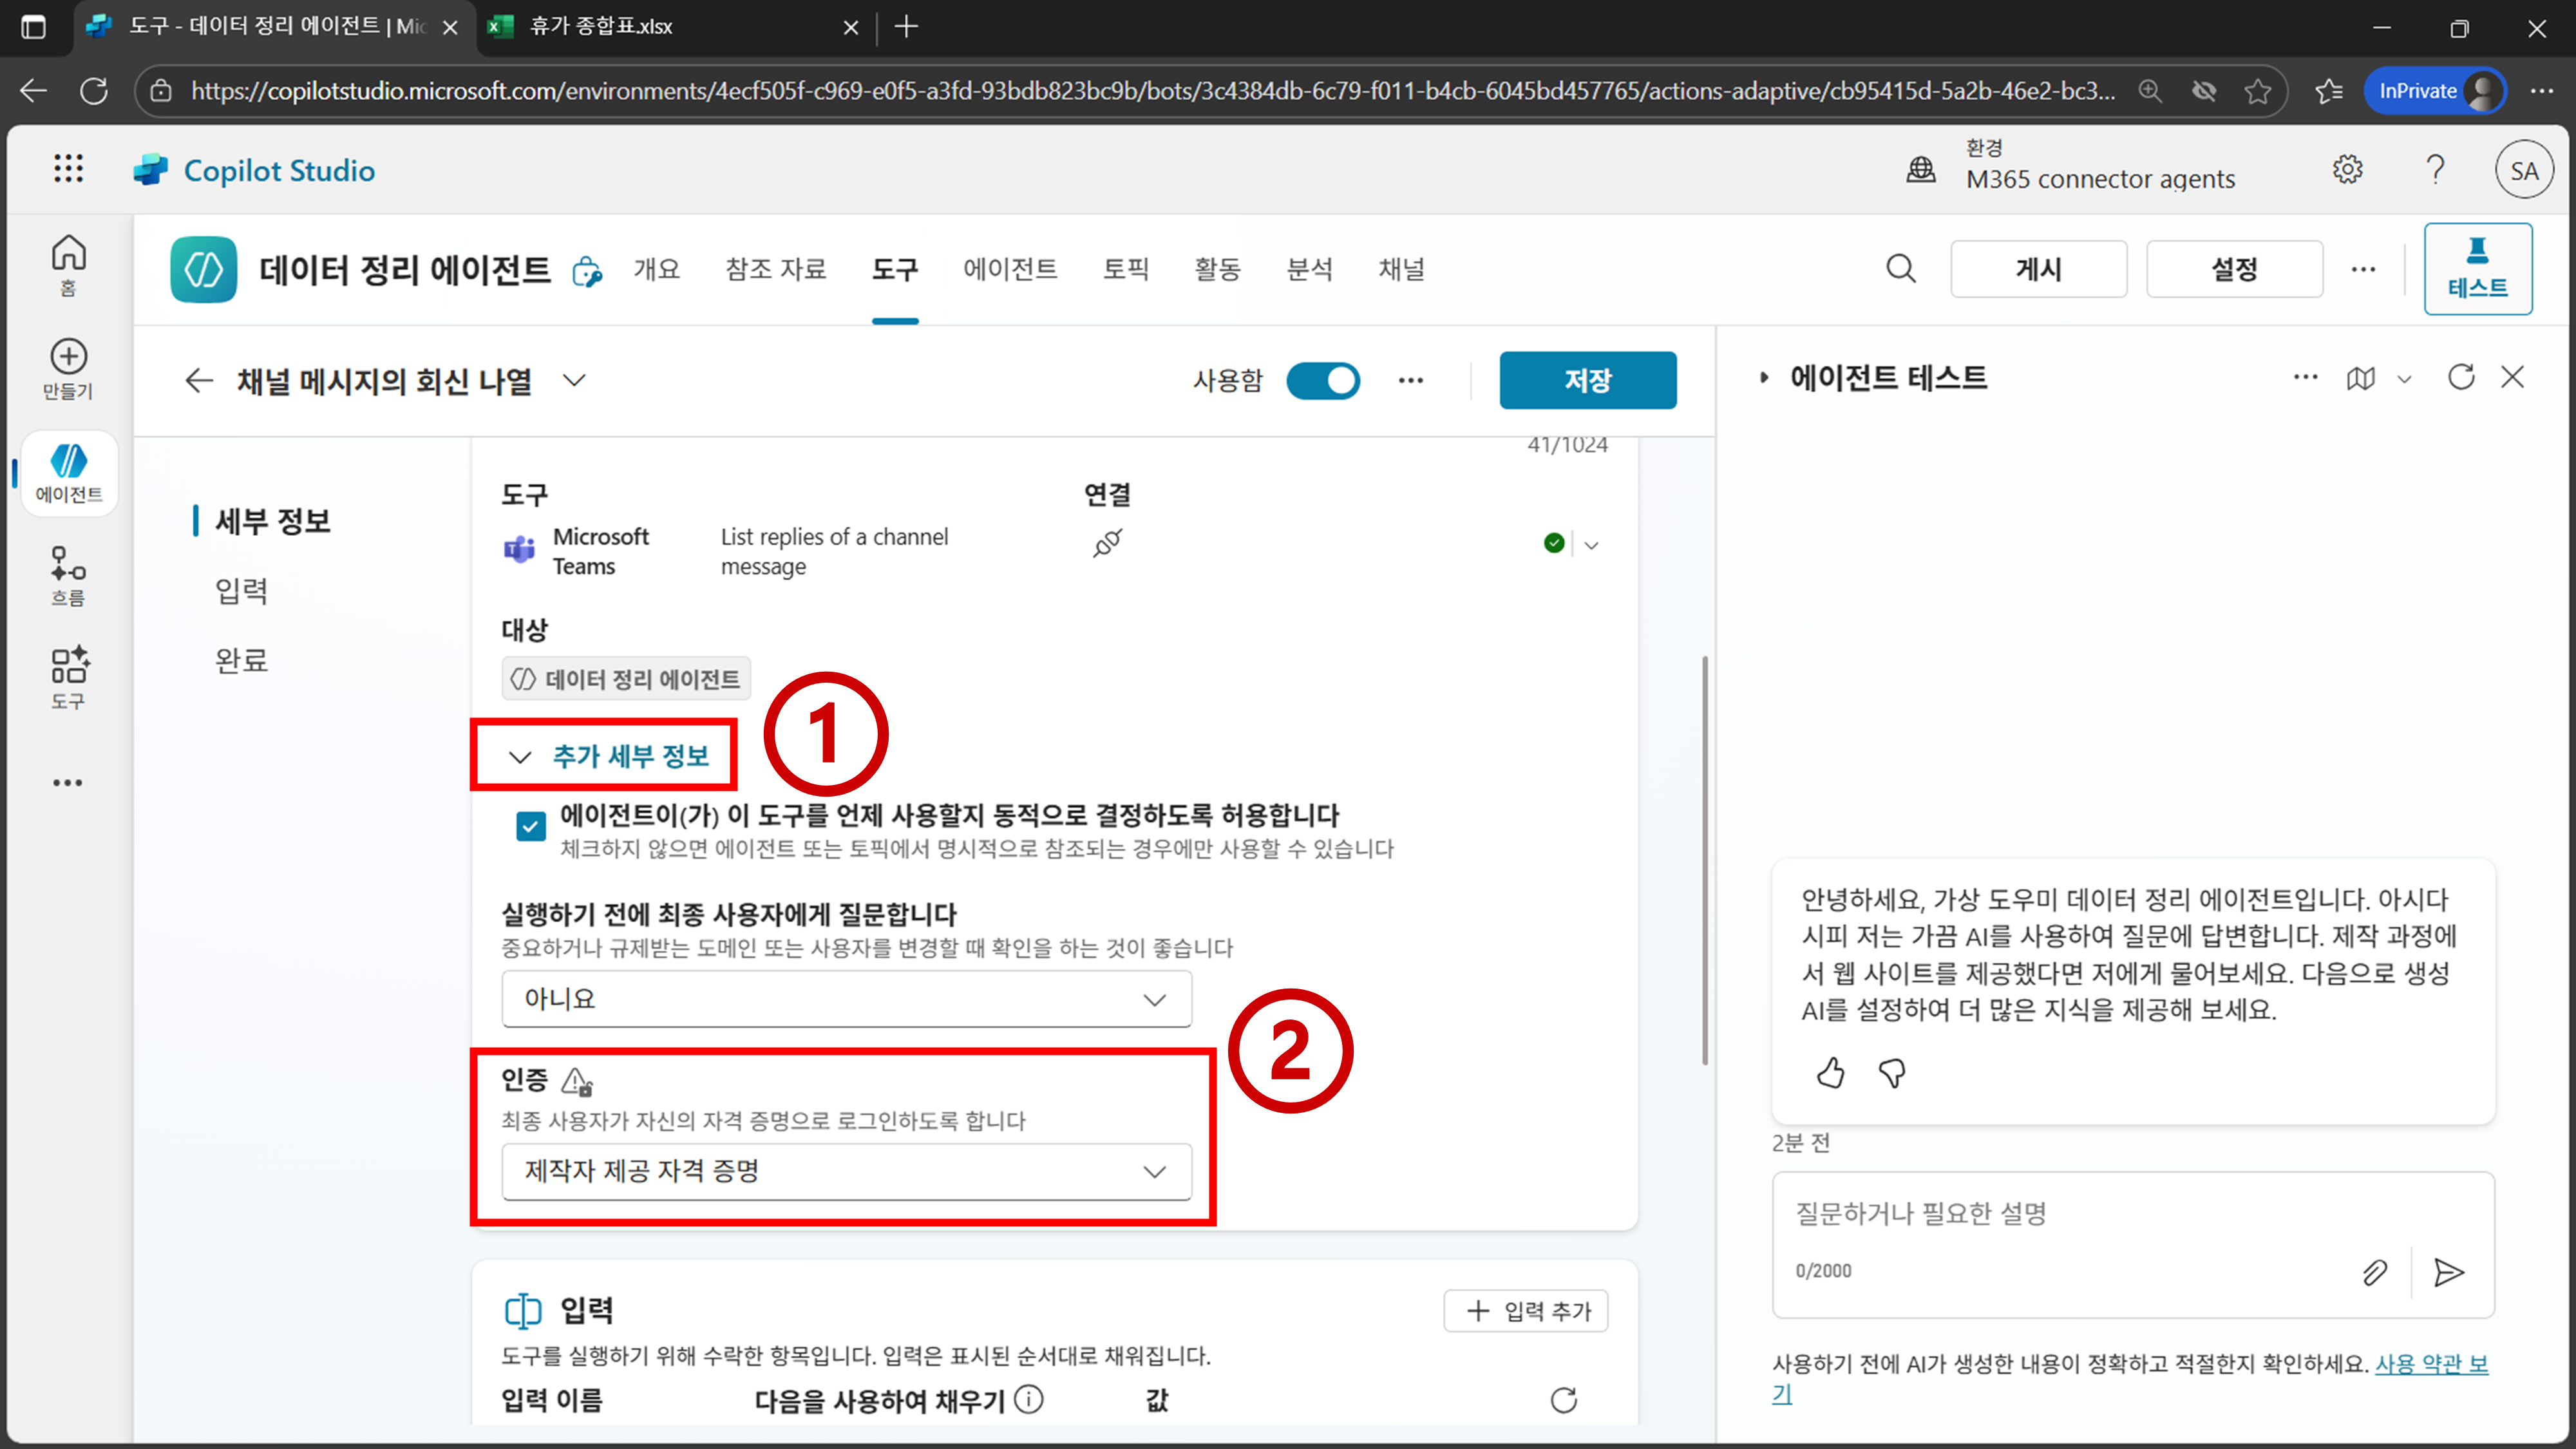Click the 입력 추가 button

pos(1526,1311)
